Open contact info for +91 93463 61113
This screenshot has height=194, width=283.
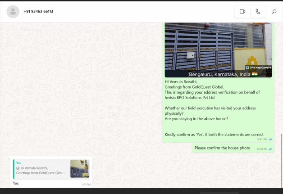tap(38, 12)
